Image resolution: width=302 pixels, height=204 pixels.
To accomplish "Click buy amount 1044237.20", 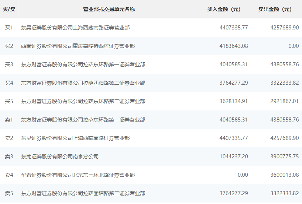I will click(234, 156).
